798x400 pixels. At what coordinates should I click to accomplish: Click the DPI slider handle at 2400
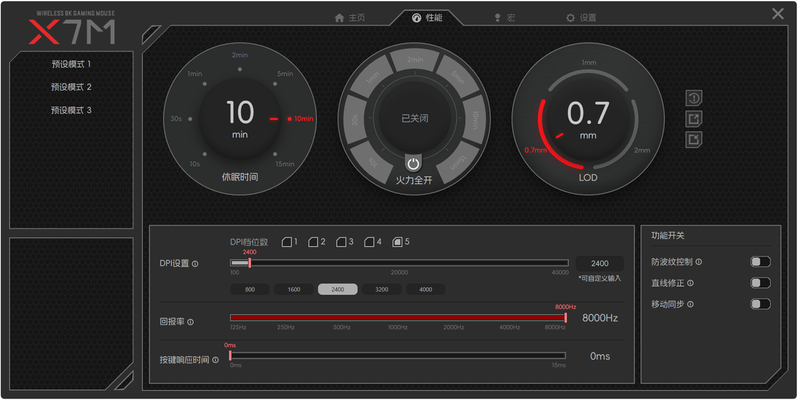pos(249,263)
